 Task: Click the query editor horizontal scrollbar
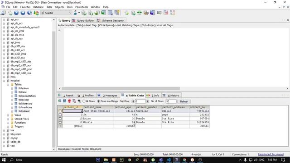click(x=121, y=88)
